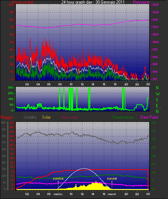168x199 pixels.
Task: Click the '12' hour label under the wind graph
Action: 82,84
